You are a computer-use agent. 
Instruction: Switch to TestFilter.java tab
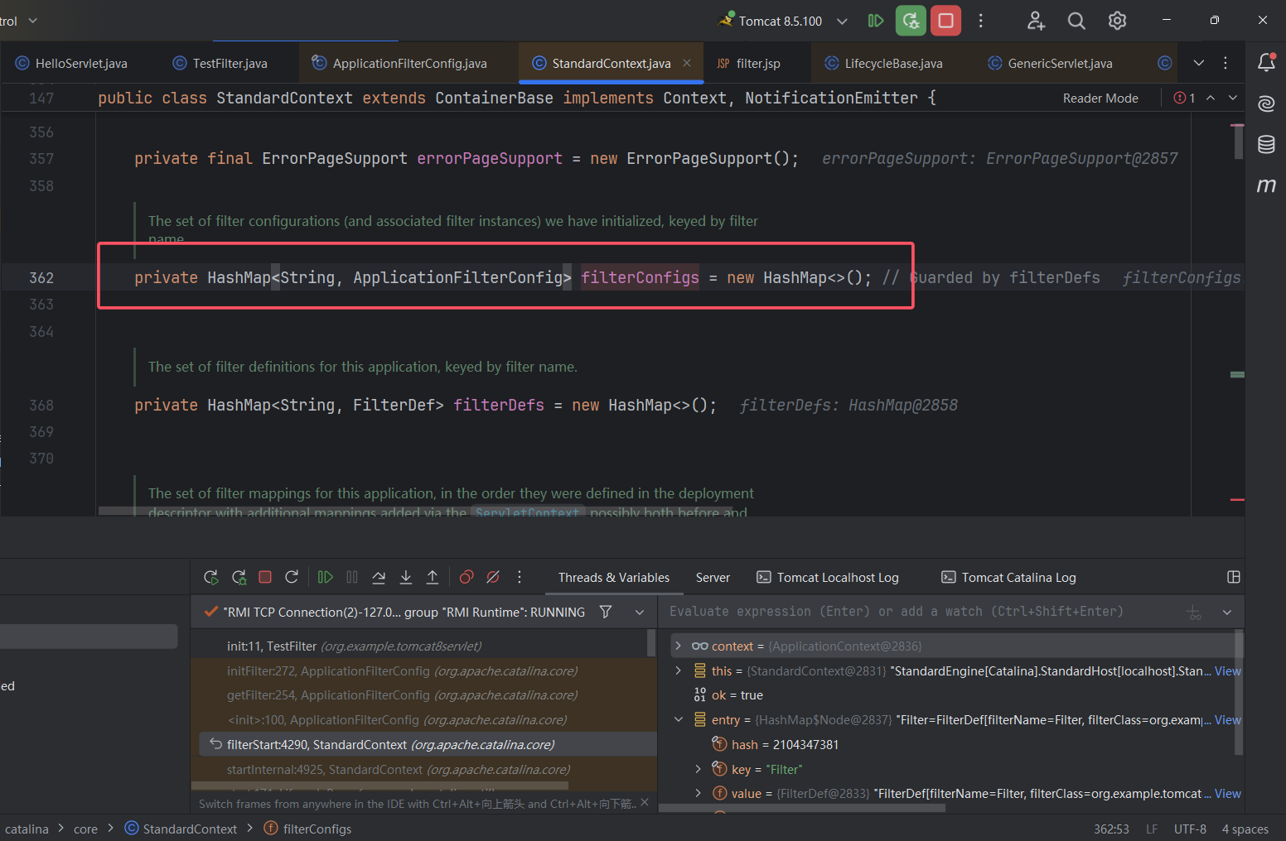point(220,63)
